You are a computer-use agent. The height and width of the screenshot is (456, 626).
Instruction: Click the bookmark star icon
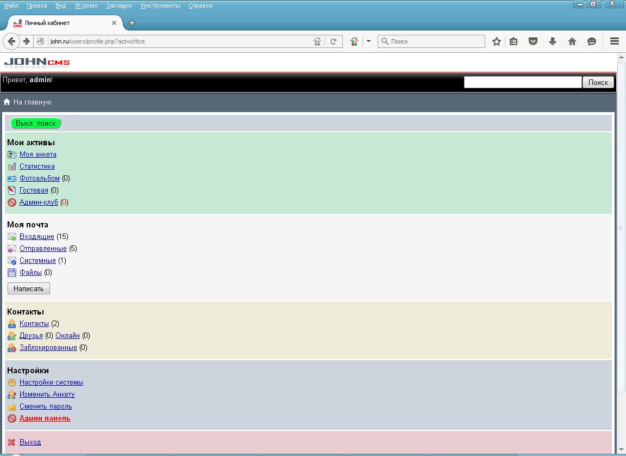pos(496,41)
